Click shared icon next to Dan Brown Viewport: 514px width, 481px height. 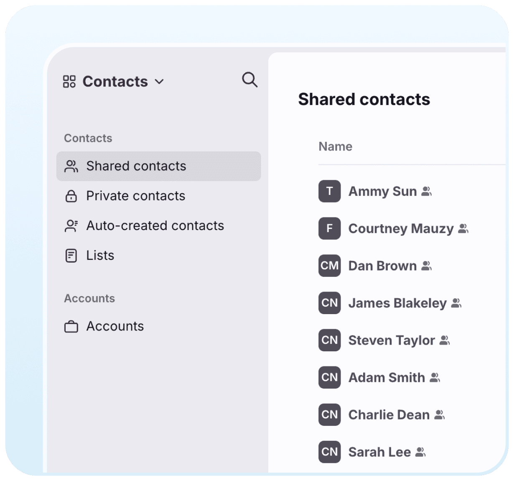click(426, 266)
